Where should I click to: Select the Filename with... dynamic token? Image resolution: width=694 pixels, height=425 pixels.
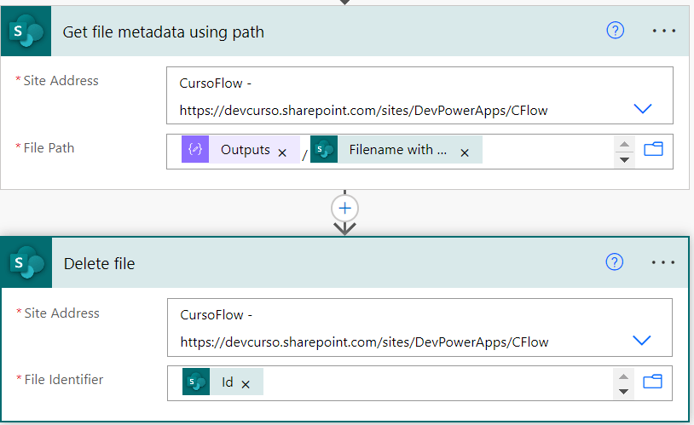pyautogui.click(x=397, y=150)
